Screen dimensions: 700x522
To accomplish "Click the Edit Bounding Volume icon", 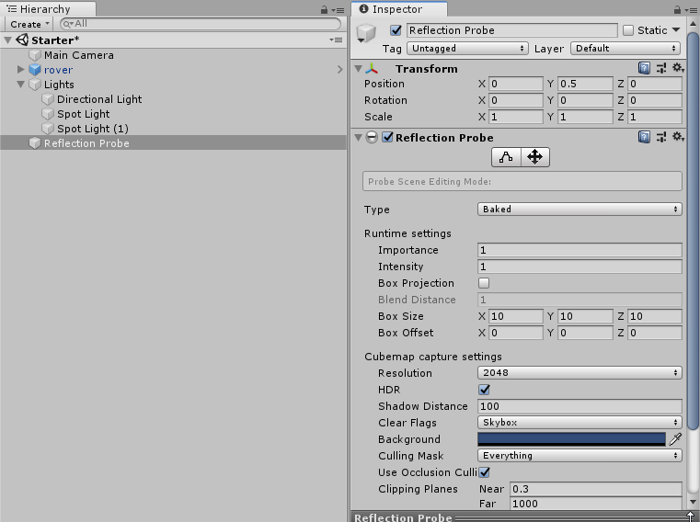I will (506, 157).
